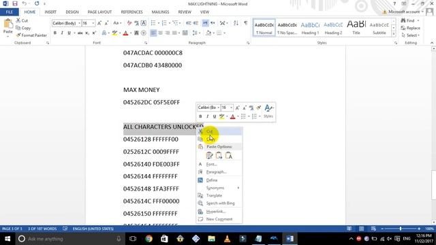The width and height of the screenshot is (436, 245).
Task: Click the format painter in mini toolbar
Action: [x=259, y=108]
